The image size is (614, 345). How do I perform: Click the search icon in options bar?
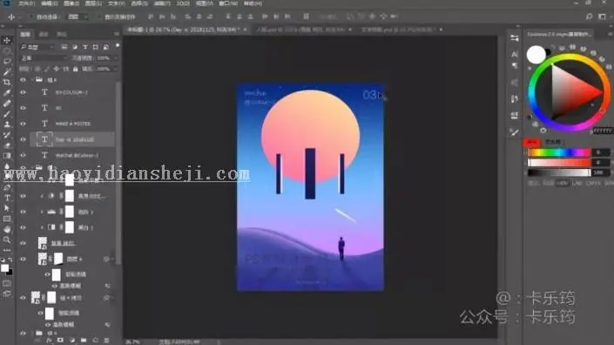[x=589, y=17]
